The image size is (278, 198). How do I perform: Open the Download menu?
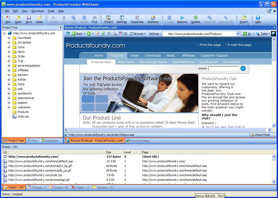click(38, 11)
